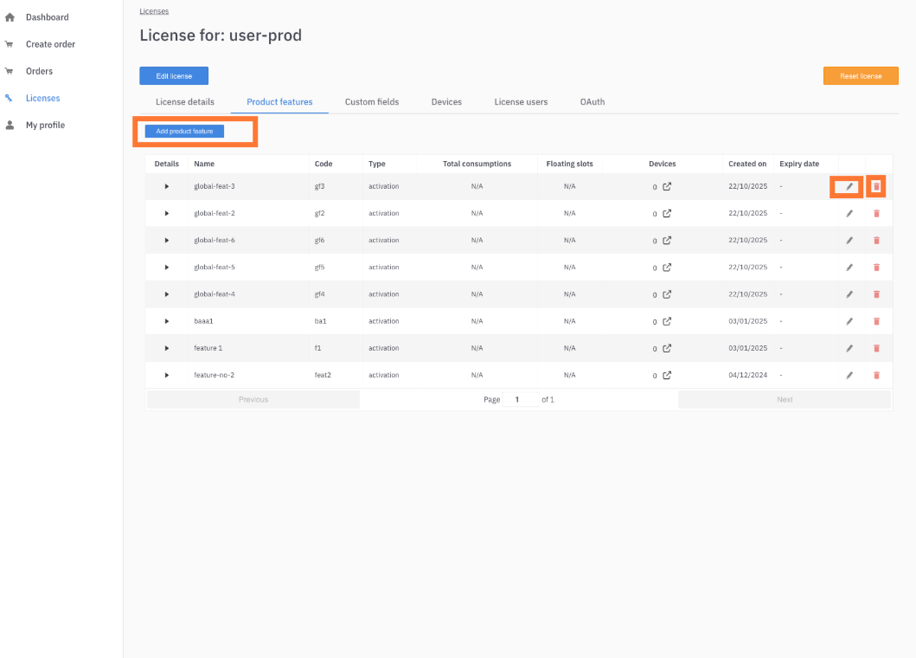Go to Orders in the sidebar
This screenshot has height=658, width=916.
tap(39, 71)
